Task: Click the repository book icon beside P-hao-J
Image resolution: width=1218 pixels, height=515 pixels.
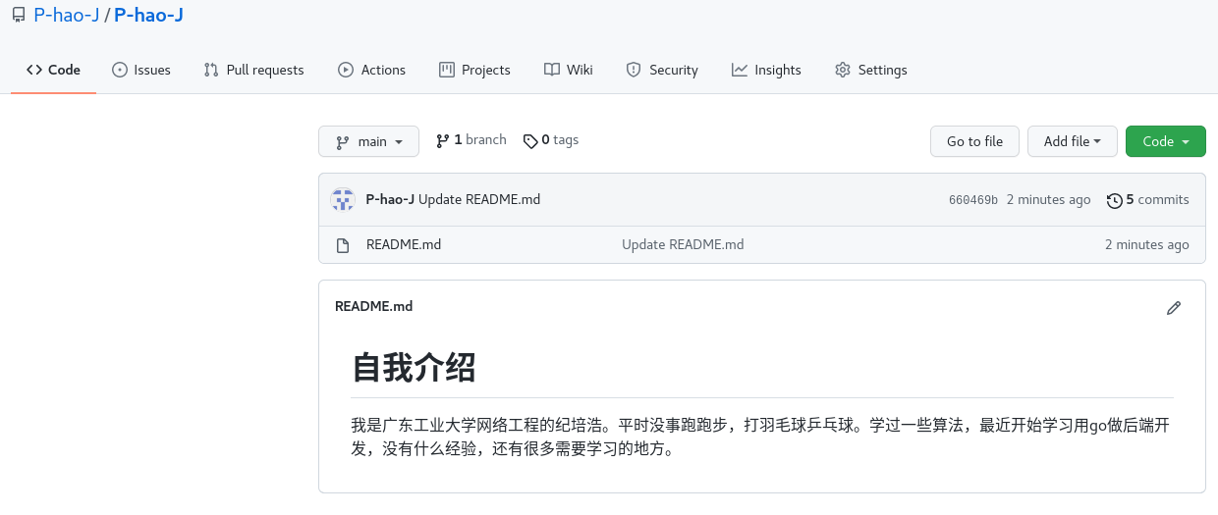Action: point(19,16)
